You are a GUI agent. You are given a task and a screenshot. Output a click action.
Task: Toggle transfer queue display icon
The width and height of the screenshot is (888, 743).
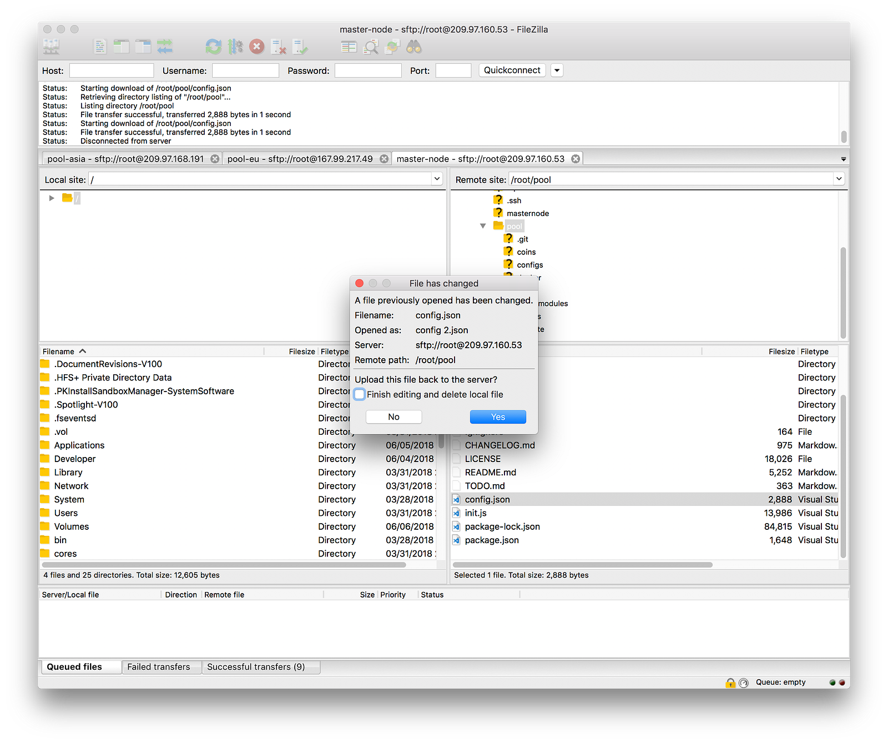165,47
